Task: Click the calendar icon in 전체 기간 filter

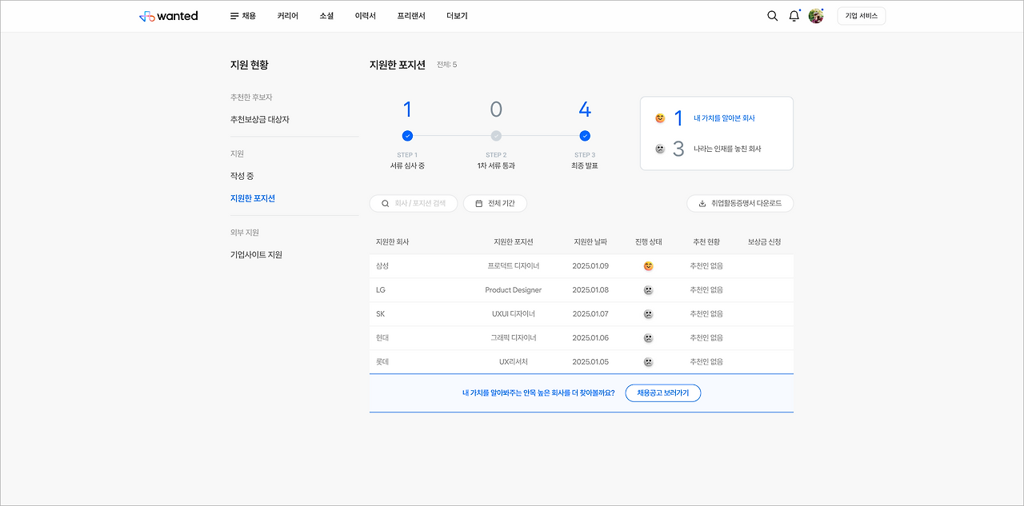Action: click(478, 204)
